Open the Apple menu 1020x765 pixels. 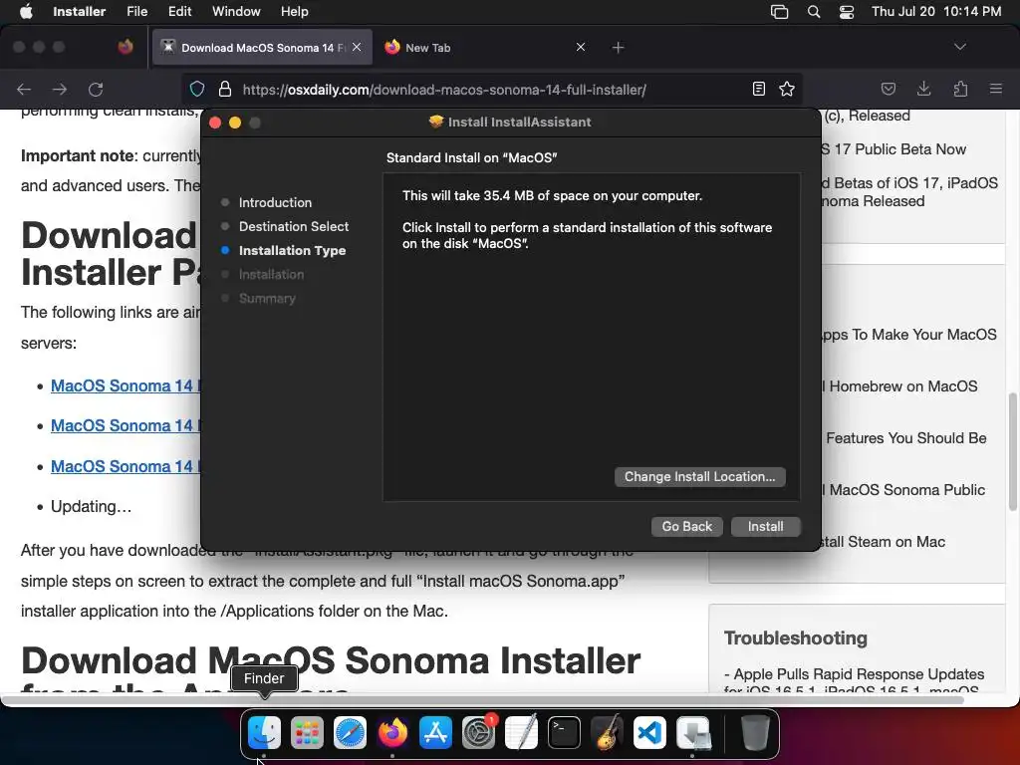coord(26,11)
